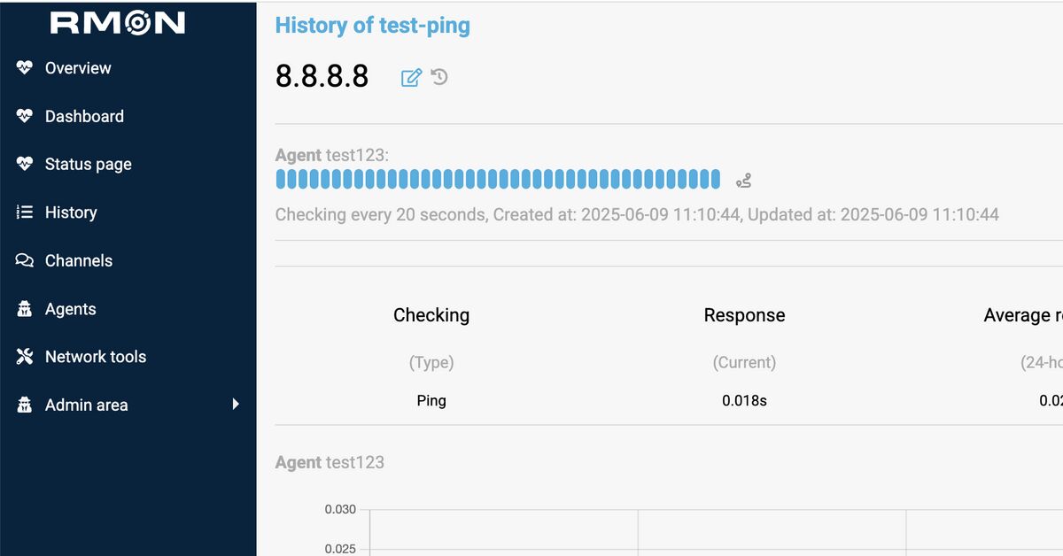
Task: Open the Channels section
Action: tap(79, 260)
